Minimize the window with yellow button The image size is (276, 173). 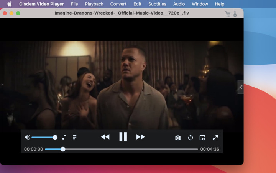click(11, 13)
